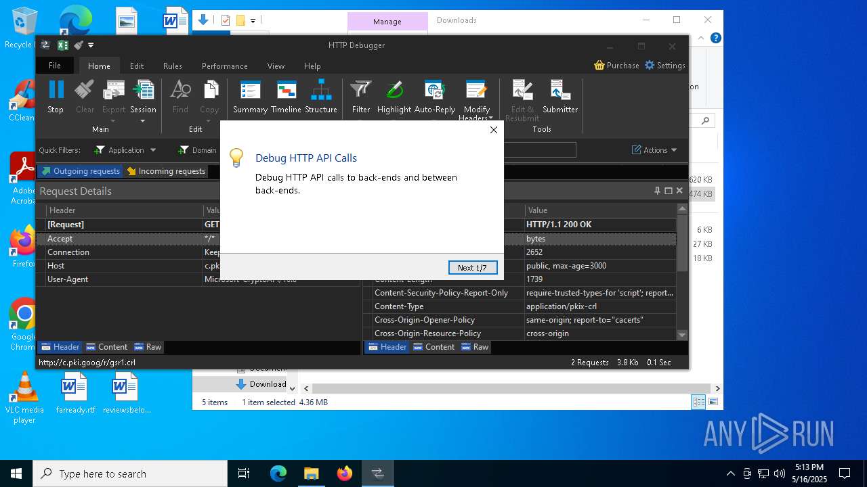Viewport: 867px width, 487px height.
Task: Open the Submitter tool
Action: pos(560,97)
